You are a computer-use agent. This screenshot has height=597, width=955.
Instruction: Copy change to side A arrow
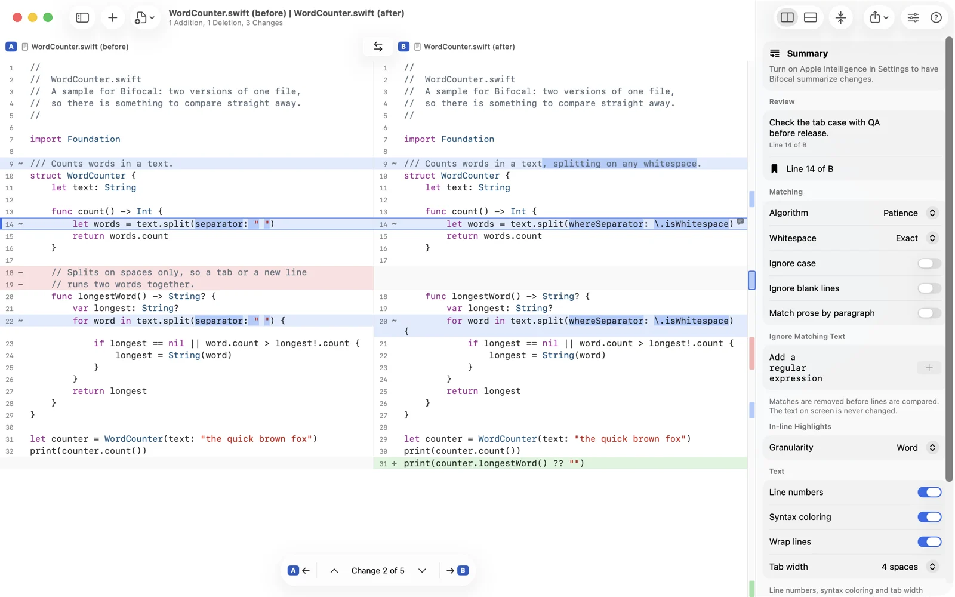tap(299, 571)
